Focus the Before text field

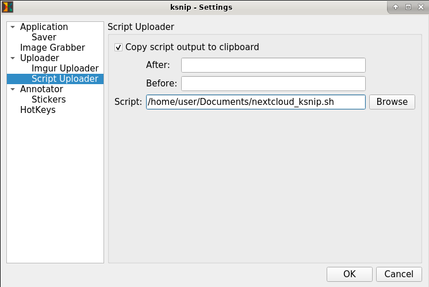coord(273,84)
